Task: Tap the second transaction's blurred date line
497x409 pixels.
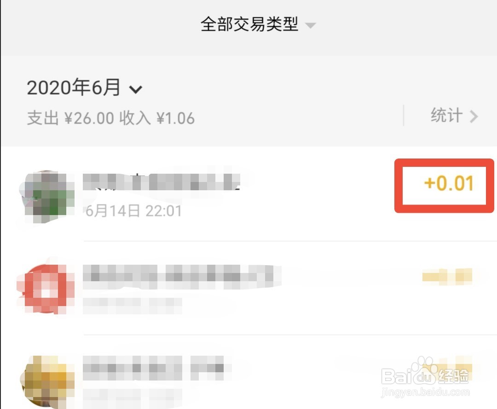Action: pos(133,306)
